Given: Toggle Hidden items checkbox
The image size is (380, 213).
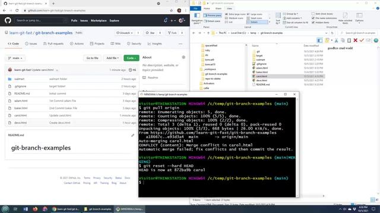Looking at the screenshot, I should 321,22.
